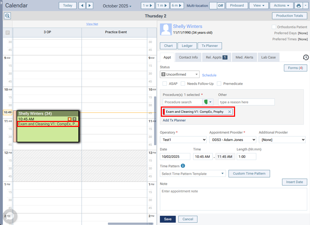Go to next day arrow
Screen dimensions: 310x225
point(90,6)
